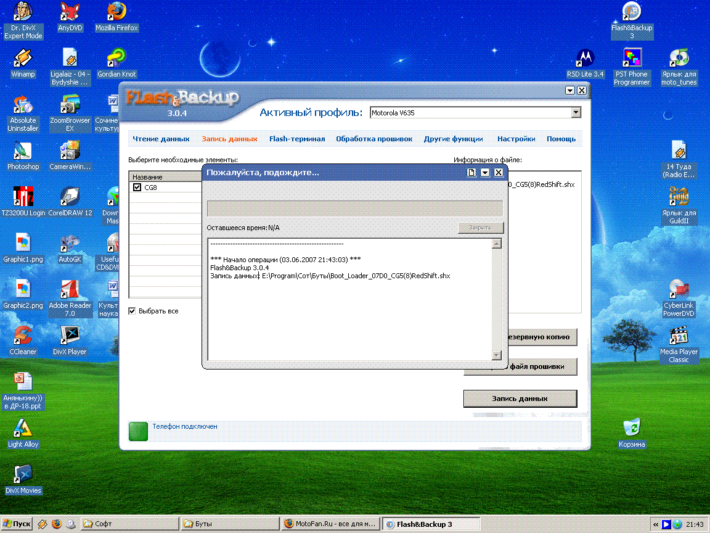Open the Dr. DivX Expert Mode desktop icon

(x=23, y=20)
